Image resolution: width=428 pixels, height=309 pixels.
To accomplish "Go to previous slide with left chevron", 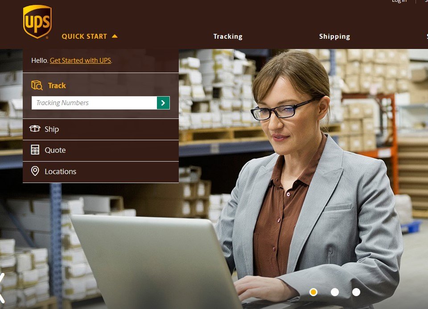I will [x=2, y=288].
